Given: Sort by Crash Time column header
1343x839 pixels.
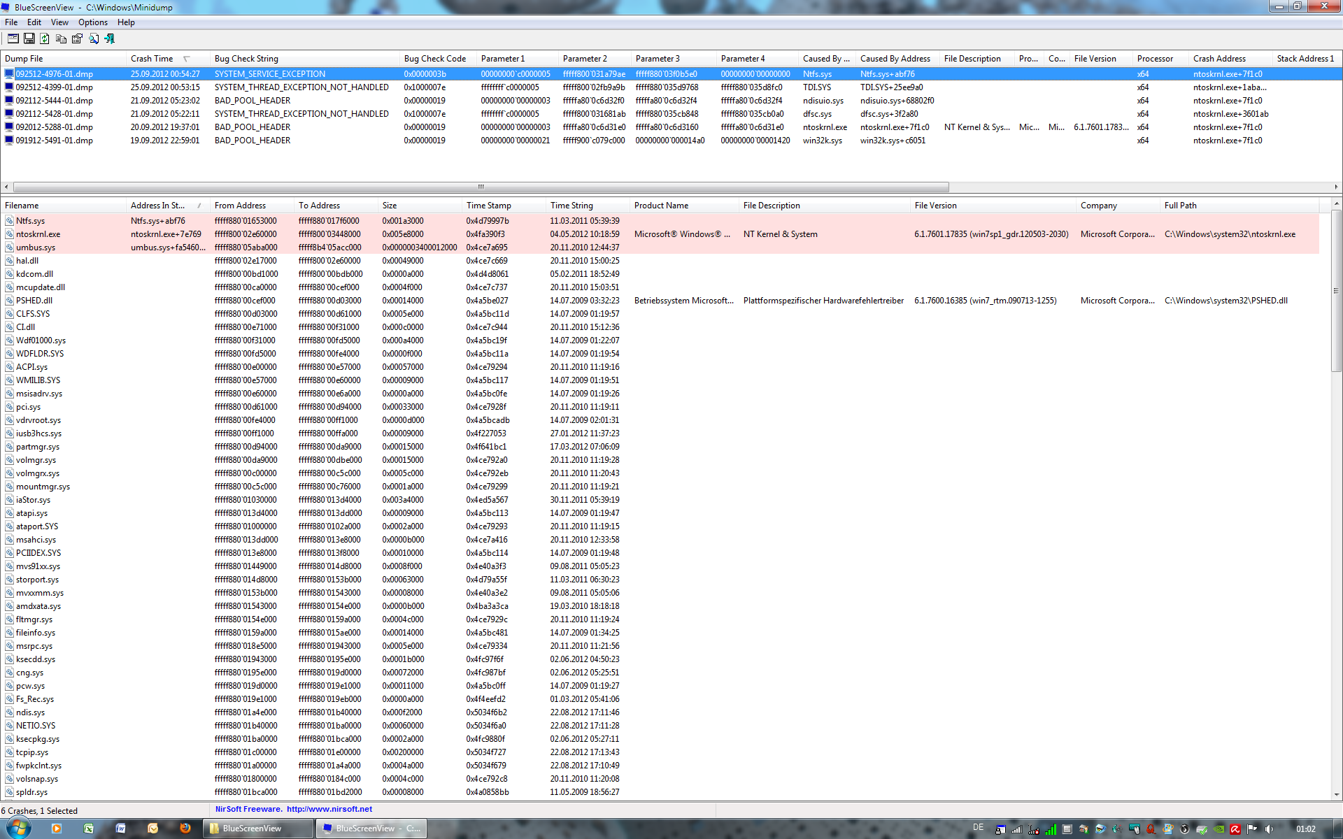Looking at the screenshot, I should (x=152, y=59).
